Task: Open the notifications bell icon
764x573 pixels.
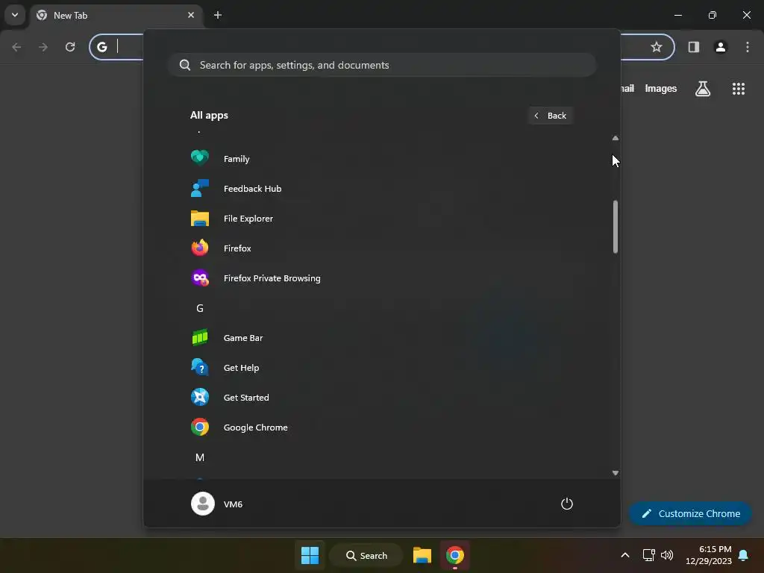Action: [x=743, y=555]
